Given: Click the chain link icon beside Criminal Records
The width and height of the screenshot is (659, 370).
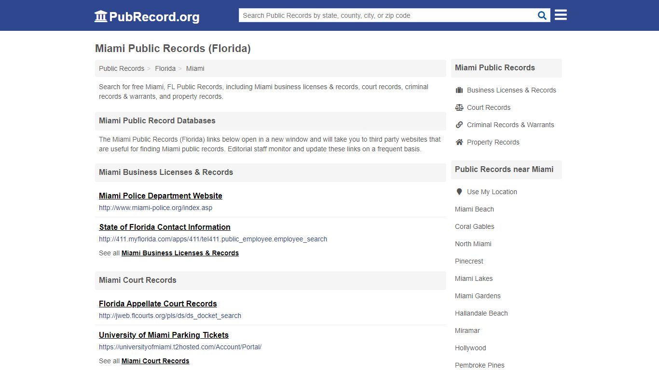Looking at the screenshot, I should pos(459,125).
